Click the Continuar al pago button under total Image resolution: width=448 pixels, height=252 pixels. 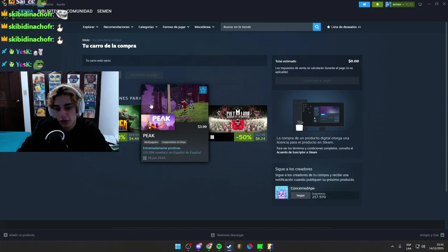(x=317, y=80)
